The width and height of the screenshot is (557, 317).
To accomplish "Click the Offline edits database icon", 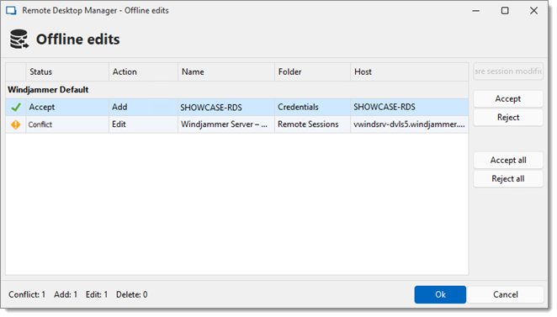I will [x=19, y=39].
